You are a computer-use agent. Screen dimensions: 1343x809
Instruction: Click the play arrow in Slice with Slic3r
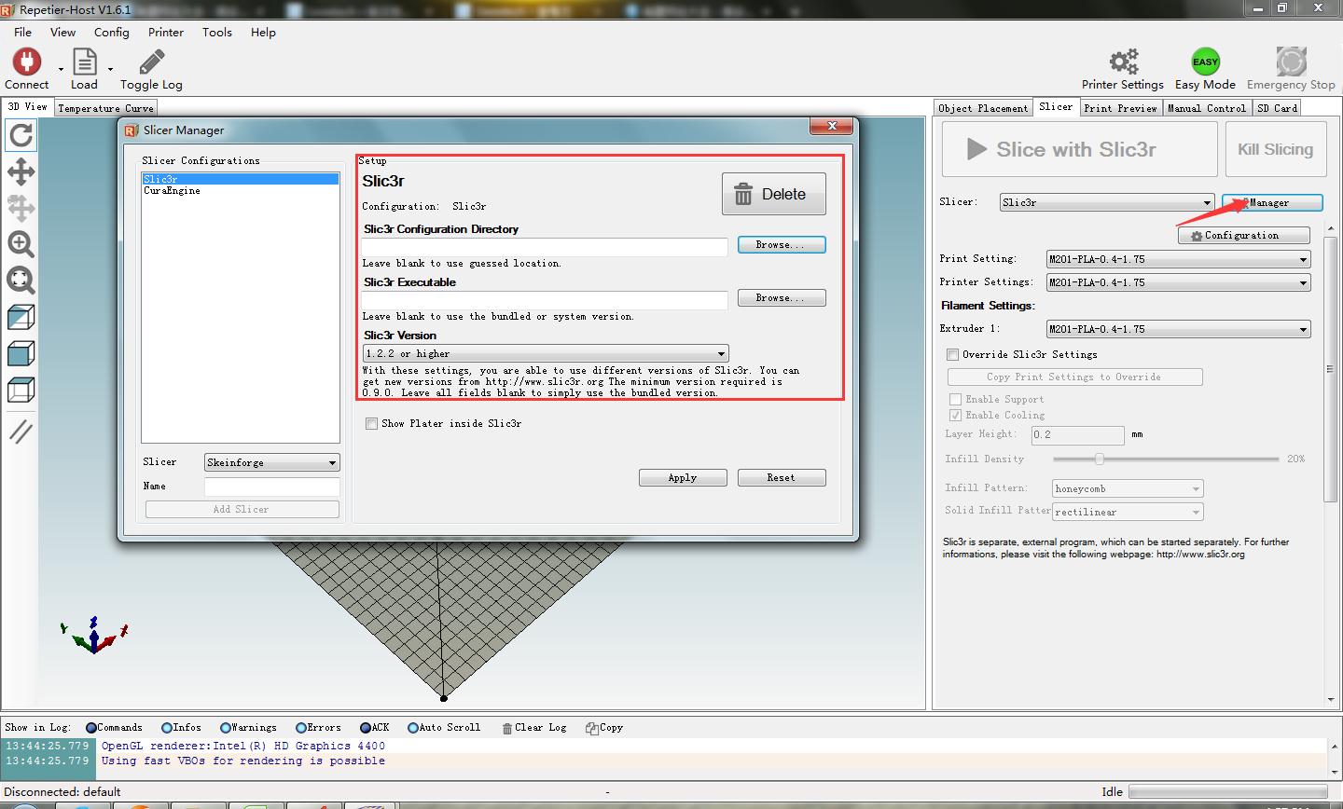976,149
